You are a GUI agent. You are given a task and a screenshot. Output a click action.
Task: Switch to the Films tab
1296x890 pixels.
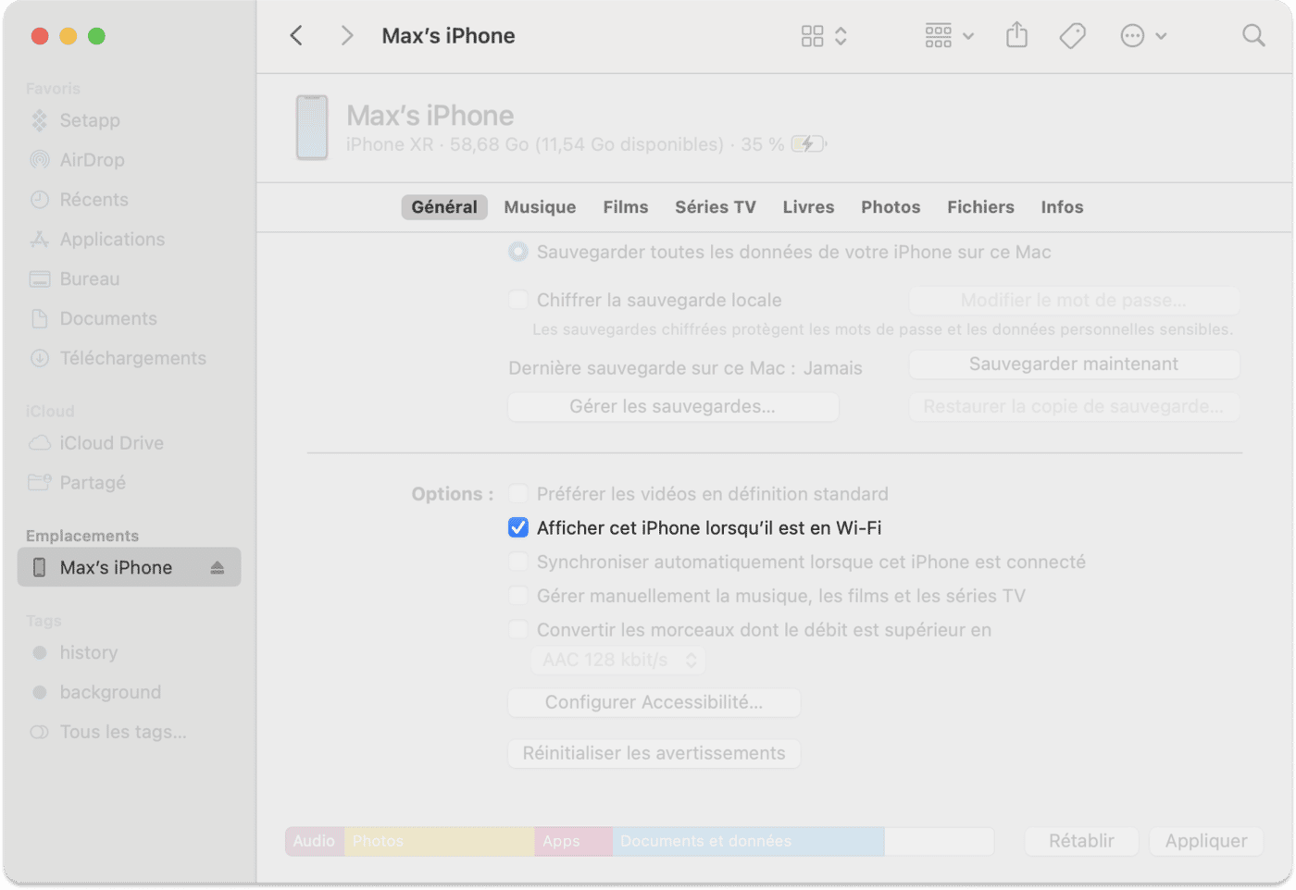pos(626,207)
